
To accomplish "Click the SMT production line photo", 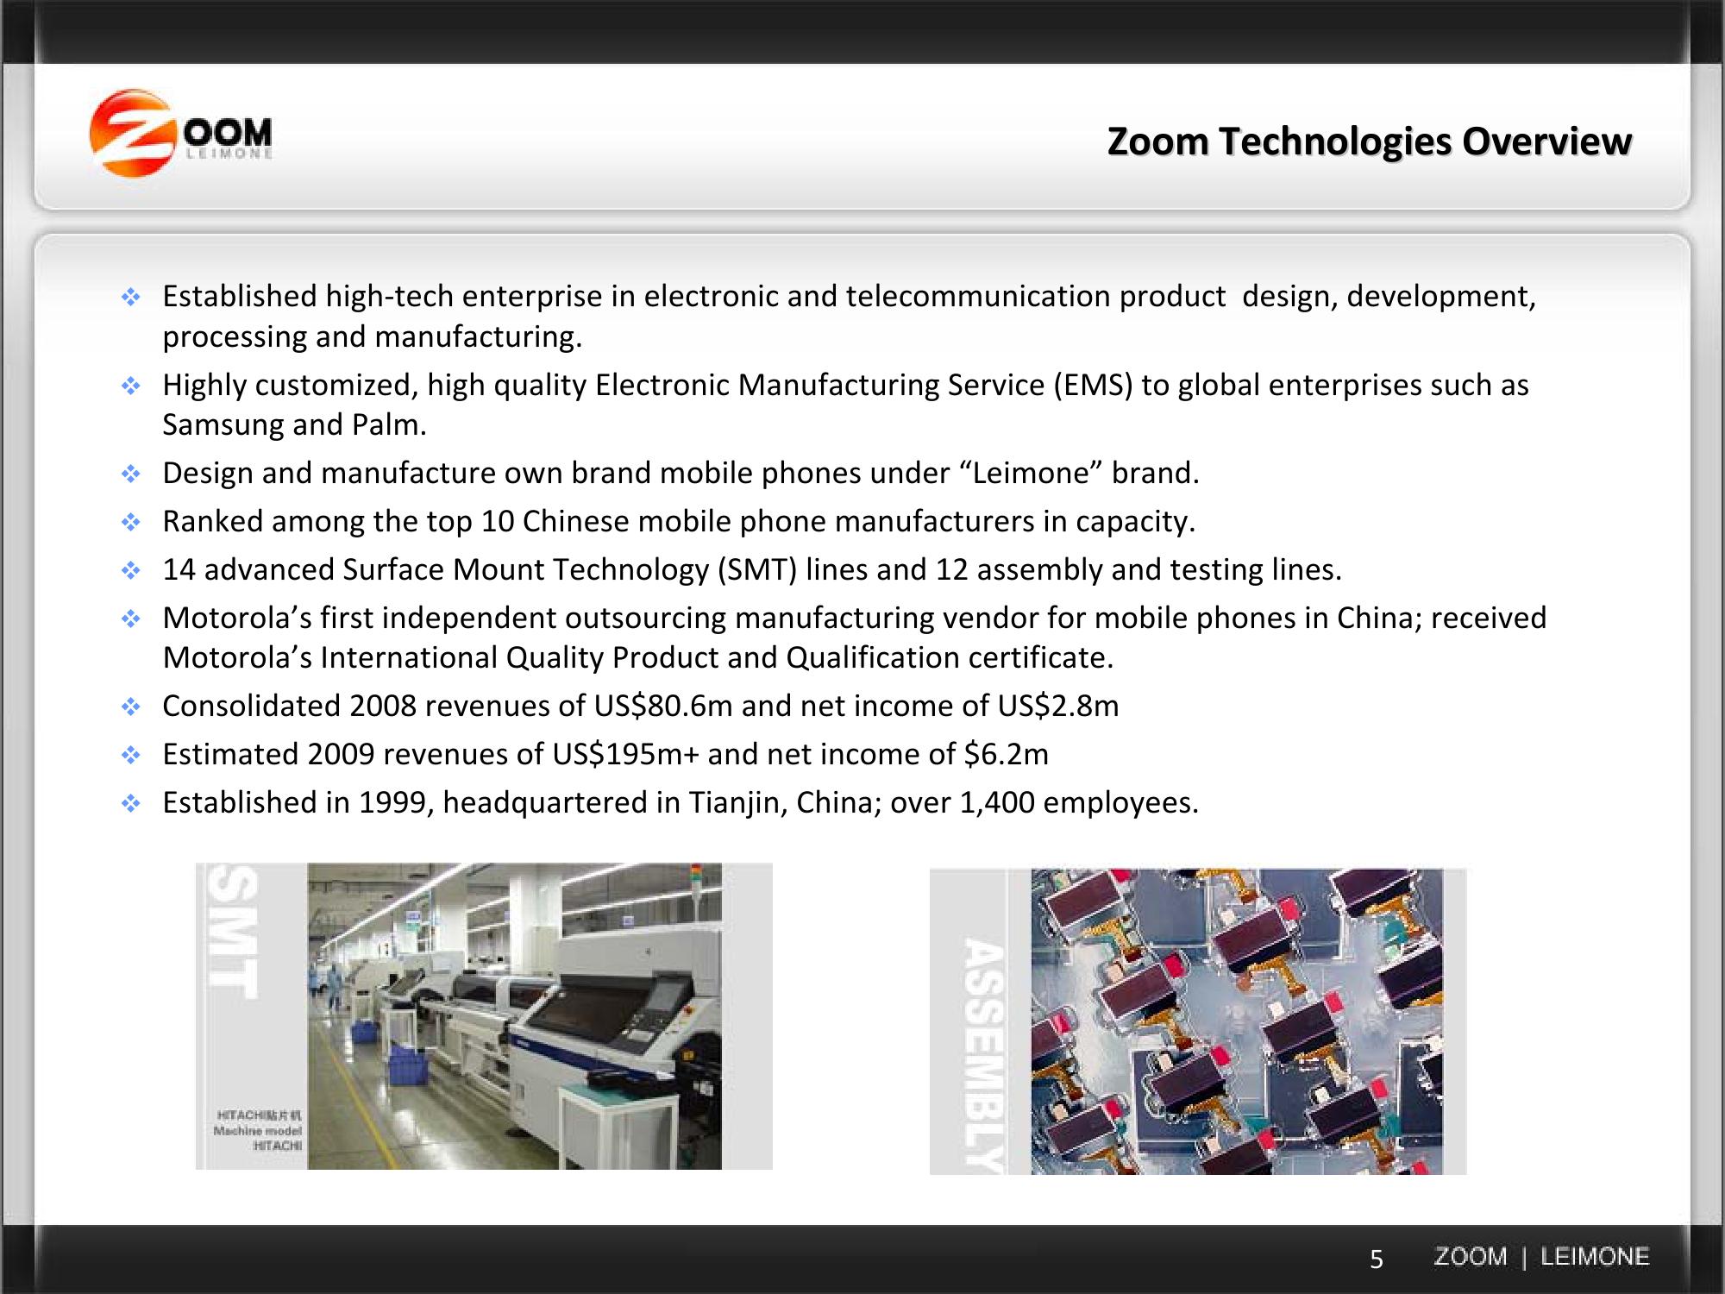I will tap(514, 1016).
